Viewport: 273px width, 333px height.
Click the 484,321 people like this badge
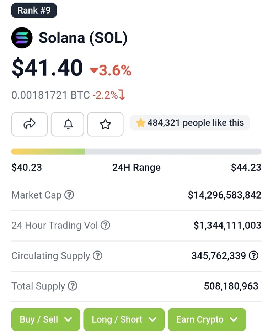(x=190, y=123)
